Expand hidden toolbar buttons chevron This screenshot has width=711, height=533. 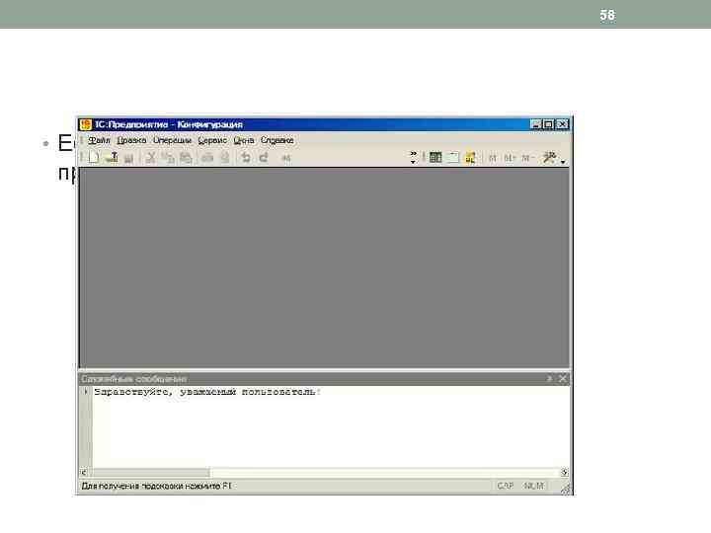click(x=413, y=157)
